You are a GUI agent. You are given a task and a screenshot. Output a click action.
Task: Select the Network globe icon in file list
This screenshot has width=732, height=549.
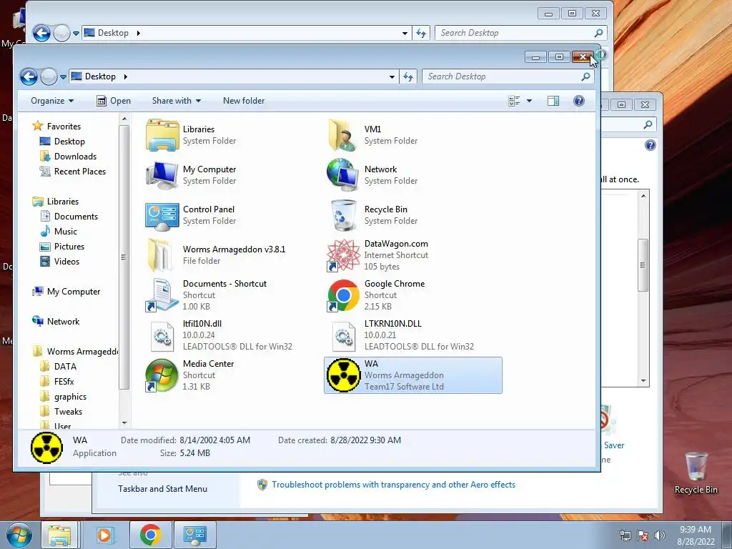coord(343,175)
